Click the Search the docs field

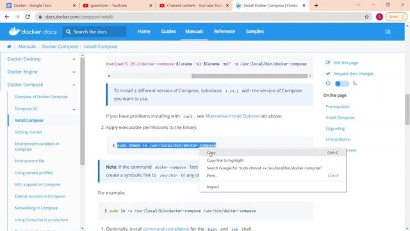(94, 31)
